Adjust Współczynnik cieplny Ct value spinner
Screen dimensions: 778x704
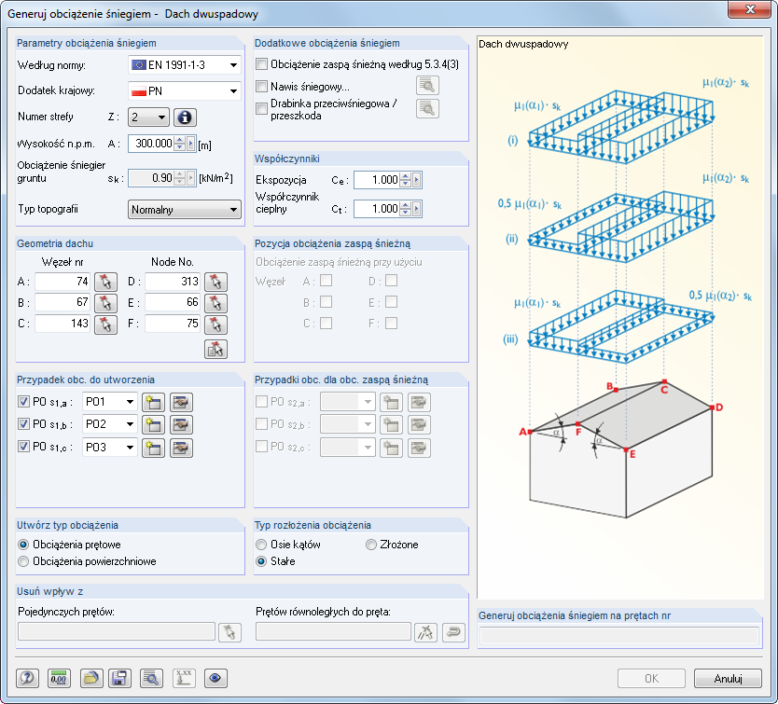tap(406, 209)
